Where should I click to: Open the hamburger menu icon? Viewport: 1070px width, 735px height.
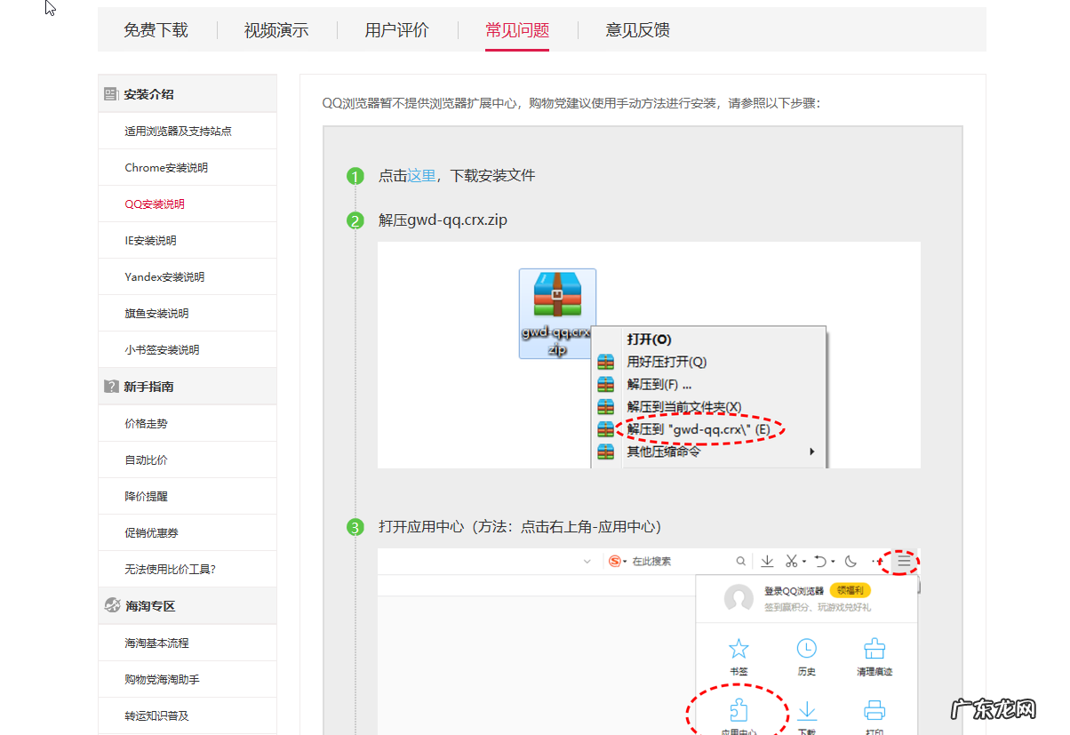pos(903,561)
